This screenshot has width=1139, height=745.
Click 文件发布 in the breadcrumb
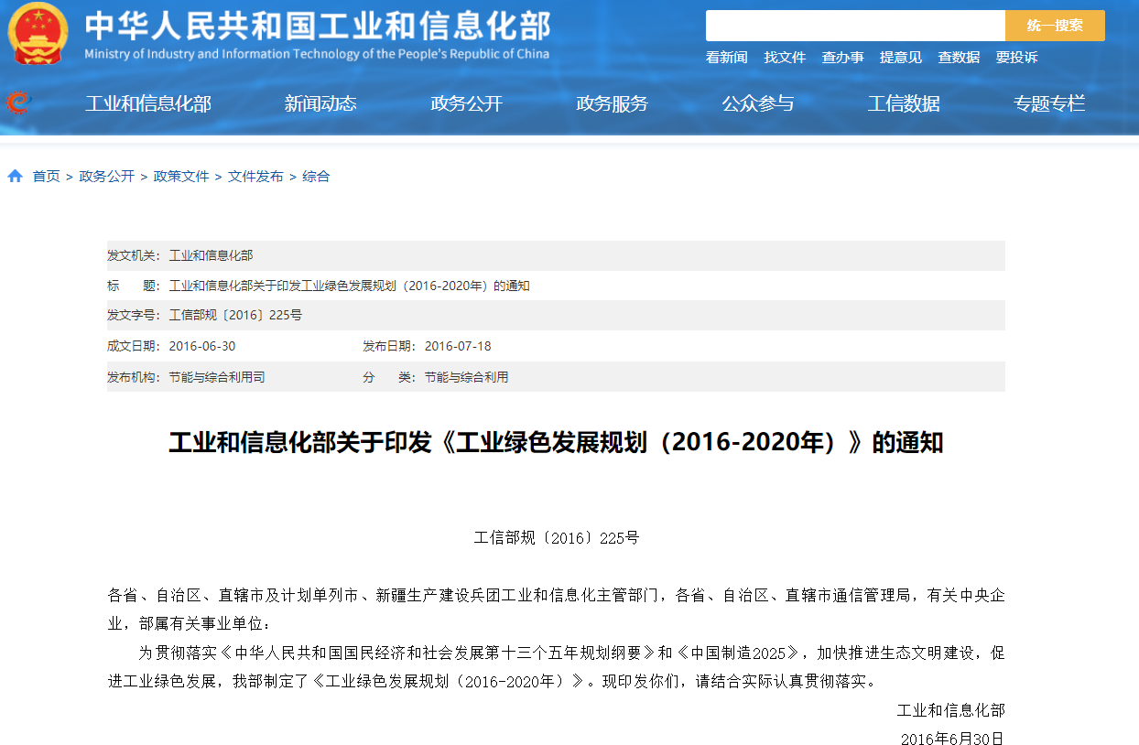click(255, 176)
